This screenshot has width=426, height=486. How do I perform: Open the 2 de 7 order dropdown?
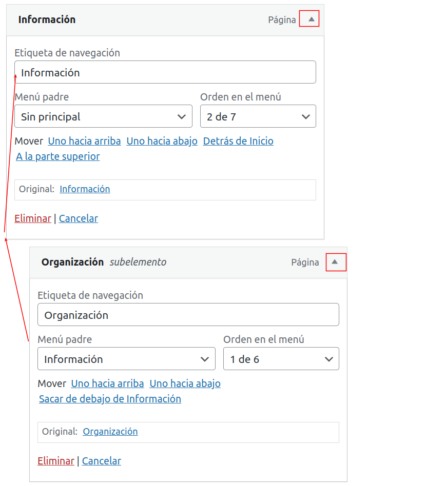(258, 117)
